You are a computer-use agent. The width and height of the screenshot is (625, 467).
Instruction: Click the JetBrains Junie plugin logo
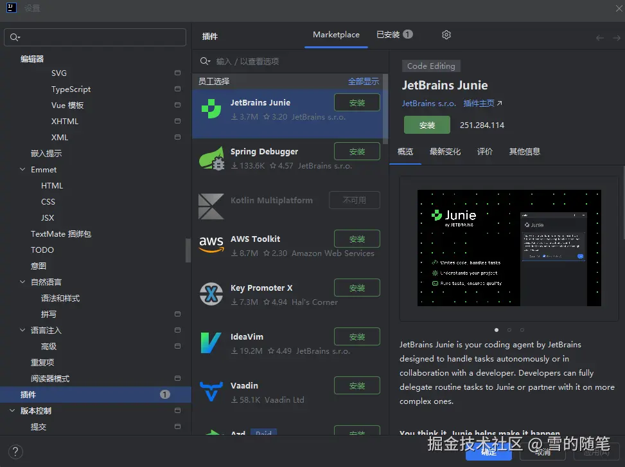(x=211, y=109)
